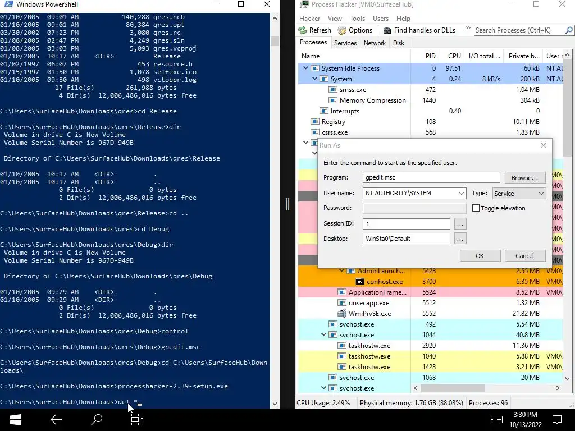Image resolution: width=575 pixels, height=431 pixels.
Task: Click process list vertical scroll down arrow
Action: tap(568, 379)
